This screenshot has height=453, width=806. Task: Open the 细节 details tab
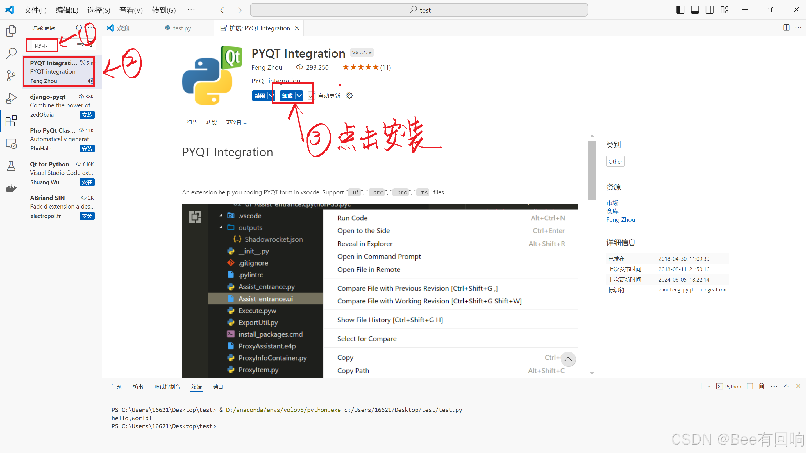tap(192, 123)
